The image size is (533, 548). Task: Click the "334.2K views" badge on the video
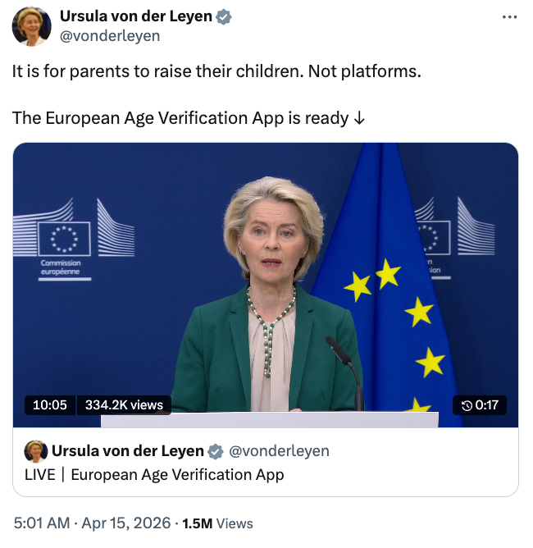coord(124,404)
